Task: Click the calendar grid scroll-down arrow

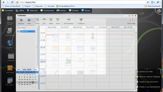Action: coord(136,88)
